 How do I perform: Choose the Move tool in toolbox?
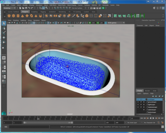pyautogui.click(x=4, y=38)
